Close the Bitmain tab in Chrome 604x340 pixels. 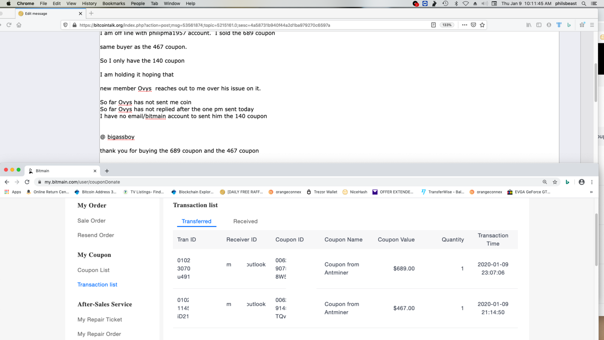coord(95,171)
